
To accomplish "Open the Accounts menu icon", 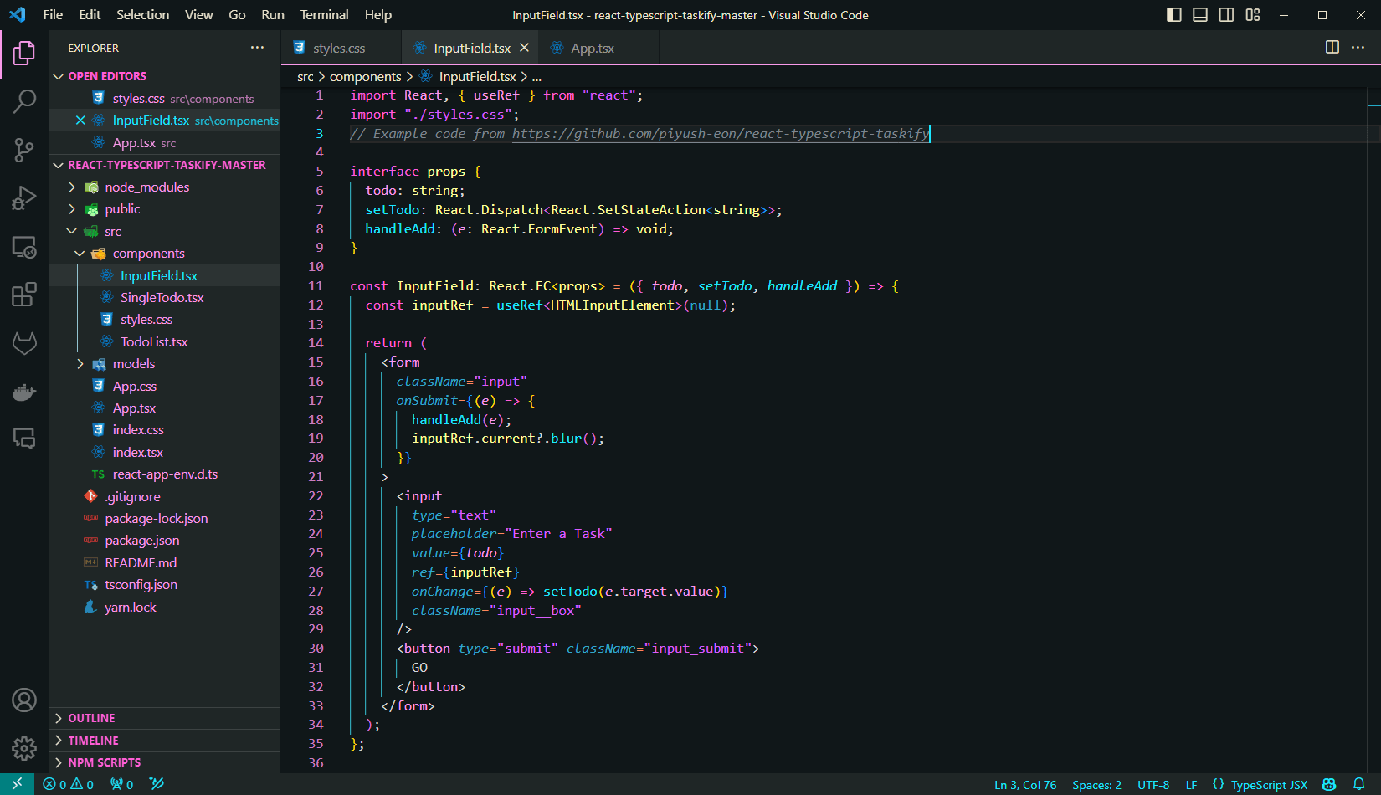I will click(x=24, y=700).
